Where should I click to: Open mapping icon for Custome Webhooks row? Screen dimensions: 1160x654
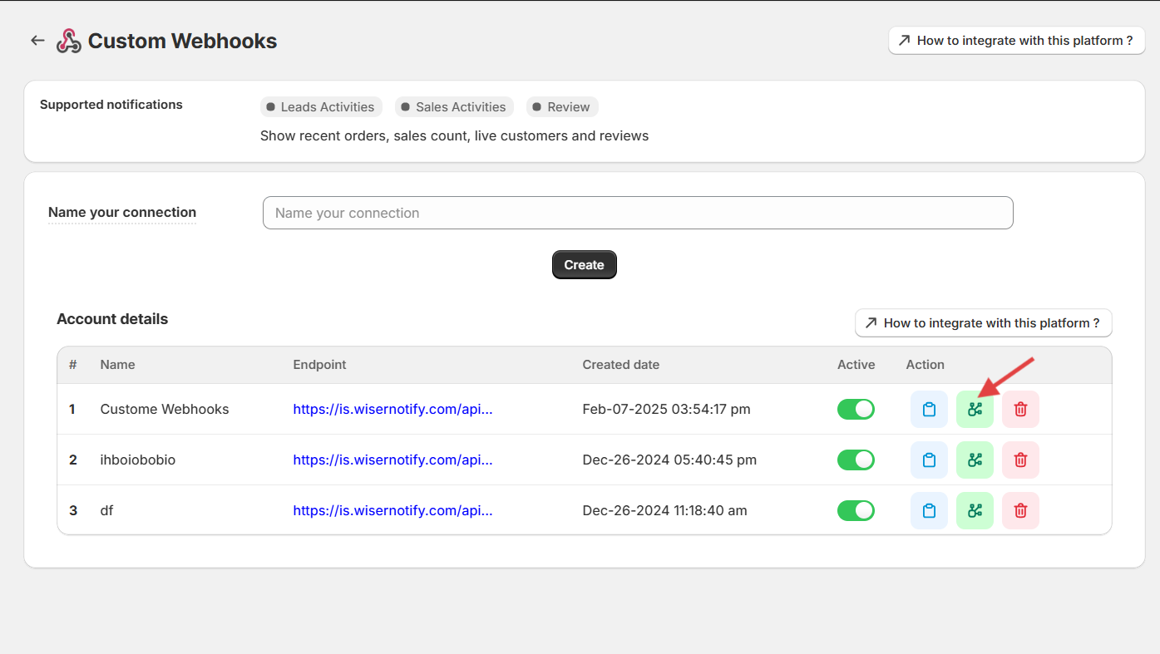coord(975,409)
